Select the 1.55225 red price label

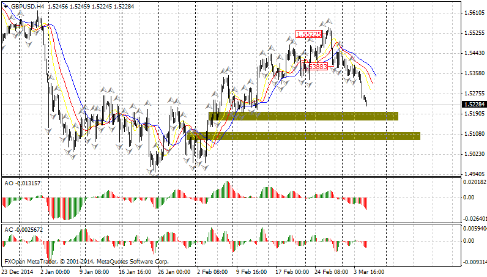click(x=309, y=34)
